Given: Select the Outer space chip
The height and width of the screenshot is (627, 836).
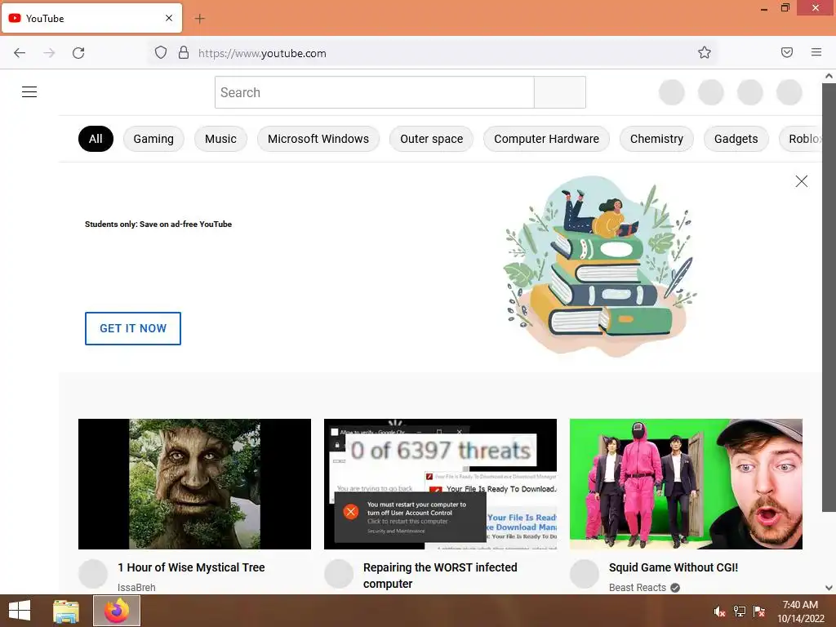Looking at the screenshot, I should tap(431, 139).
